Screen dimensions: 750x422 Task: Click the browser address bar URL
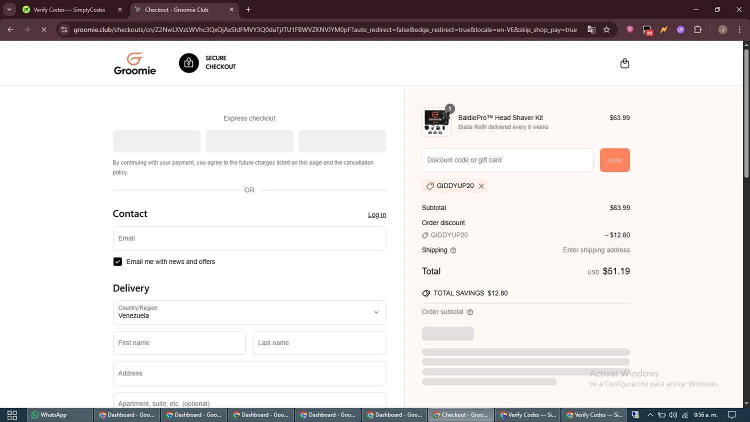click(x=325, y=30)
